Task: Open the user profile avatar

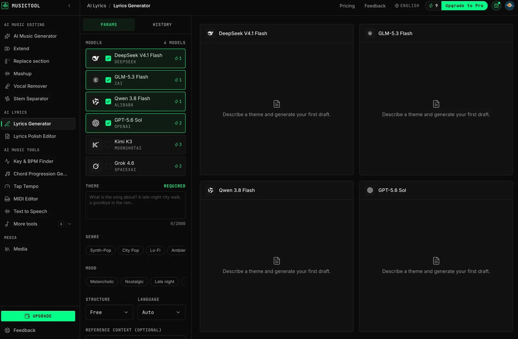Action: (510, 6)
